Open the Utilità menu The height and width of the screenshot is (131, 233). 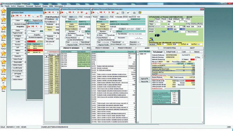click(51, 6)
